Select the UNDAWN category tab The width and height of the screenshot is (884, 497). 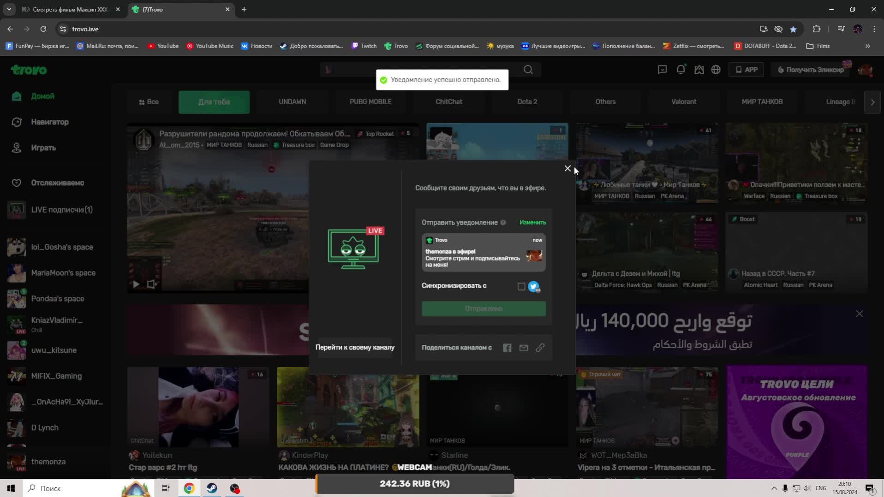coord(292,102)
